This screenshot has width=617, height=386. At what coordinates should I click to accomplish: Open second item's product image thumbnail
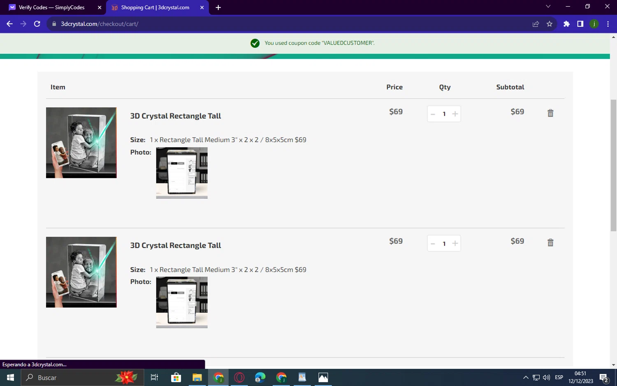click(81, 272)
